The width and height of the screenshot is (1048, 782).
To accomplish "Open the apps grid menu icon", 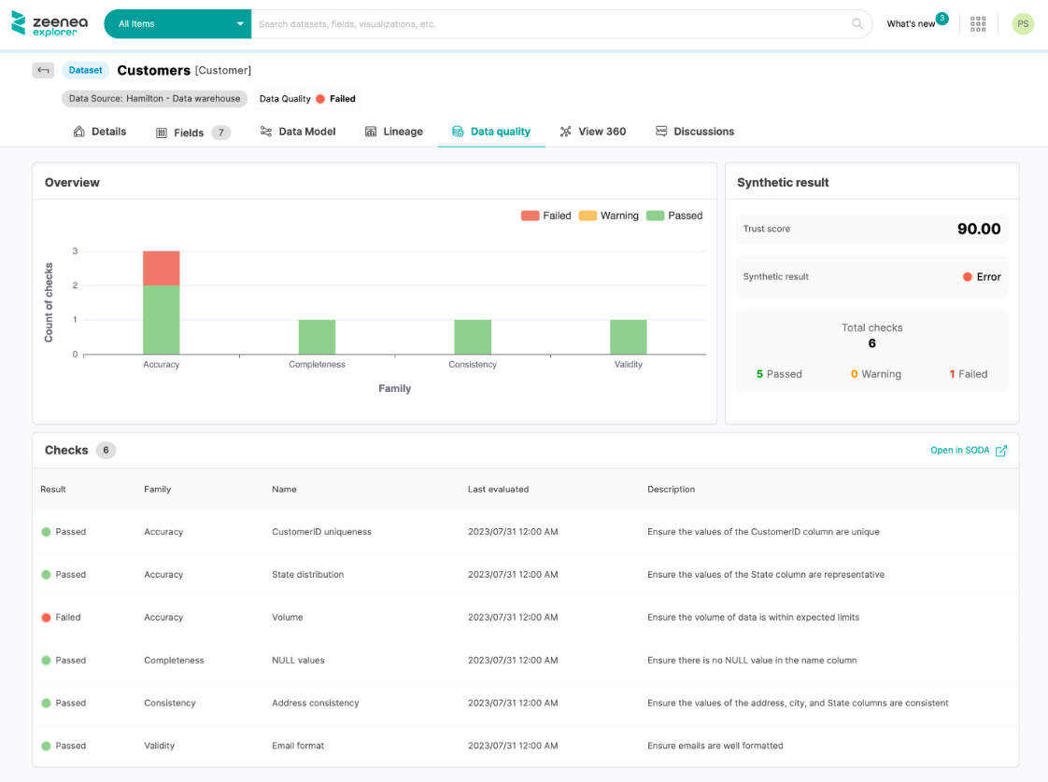I will tap(978, 24).
